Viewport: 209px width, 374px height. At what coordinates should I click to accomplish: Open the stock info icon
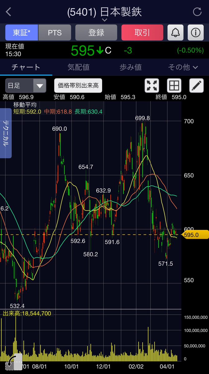(x=196, y=32)
